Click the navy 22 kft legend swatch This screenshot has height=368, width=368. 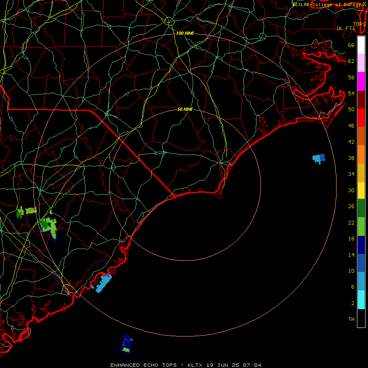(361, 245)
